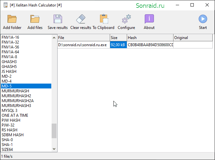Click the algorithm list scroll down arrow
The image size is (215, 160).
pyautogui.click(x=54, y=149)
